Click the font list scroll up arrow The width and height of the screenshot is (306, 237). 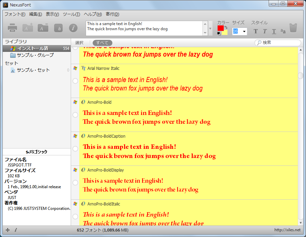[301, 50]
